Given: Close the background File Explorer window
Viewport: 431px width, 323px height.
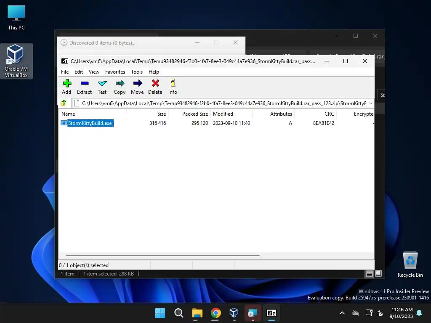Looking at the screenshot, I should (375, 36).
